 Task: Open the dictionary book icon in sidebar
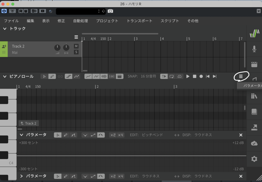(254, 112)
